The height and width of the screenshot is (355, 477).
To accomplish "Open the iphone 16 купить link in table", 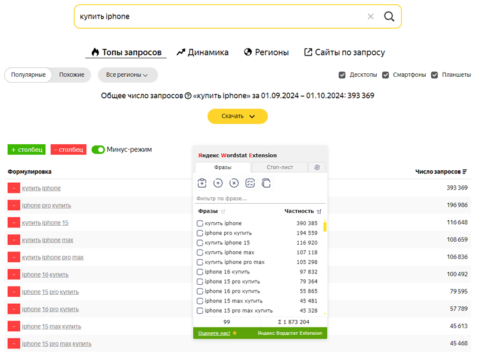I will point(45,275).
